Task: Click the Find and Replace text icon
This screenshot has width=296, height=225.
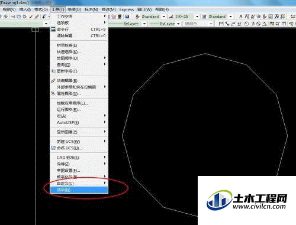Action: (x=259, y=17)
